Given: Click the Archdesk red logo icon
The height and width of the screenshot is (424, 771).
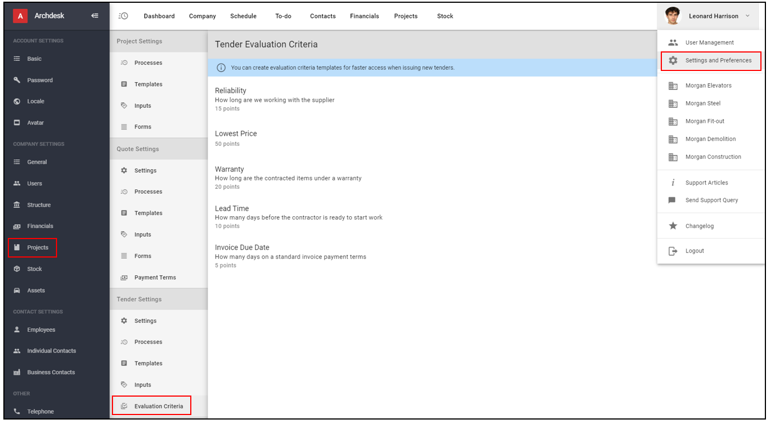Looking at the screenshot, I should pyautogui.click(x=21, y=16).
